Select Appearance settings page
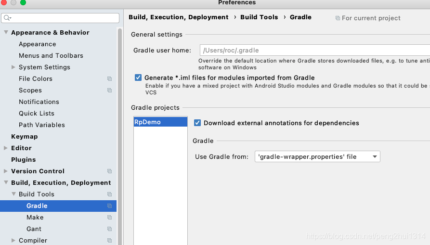 tap(37, 44)
